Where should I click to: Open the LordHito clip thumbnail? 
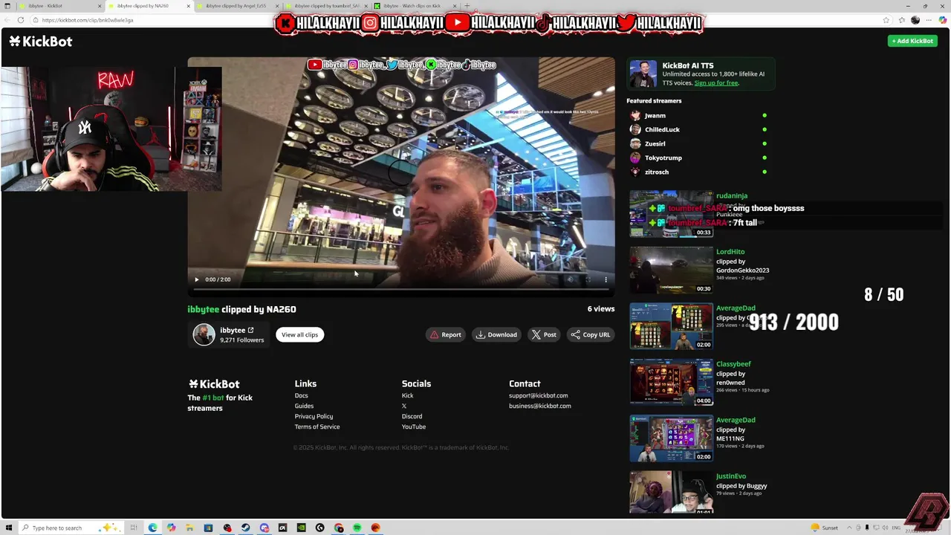(x=671, y=270)
